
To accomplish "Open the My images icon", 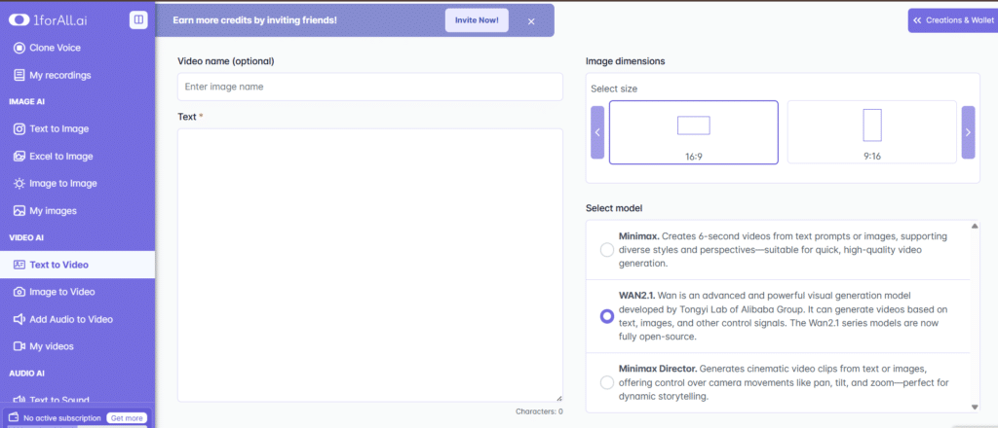I will coord(19,210).
